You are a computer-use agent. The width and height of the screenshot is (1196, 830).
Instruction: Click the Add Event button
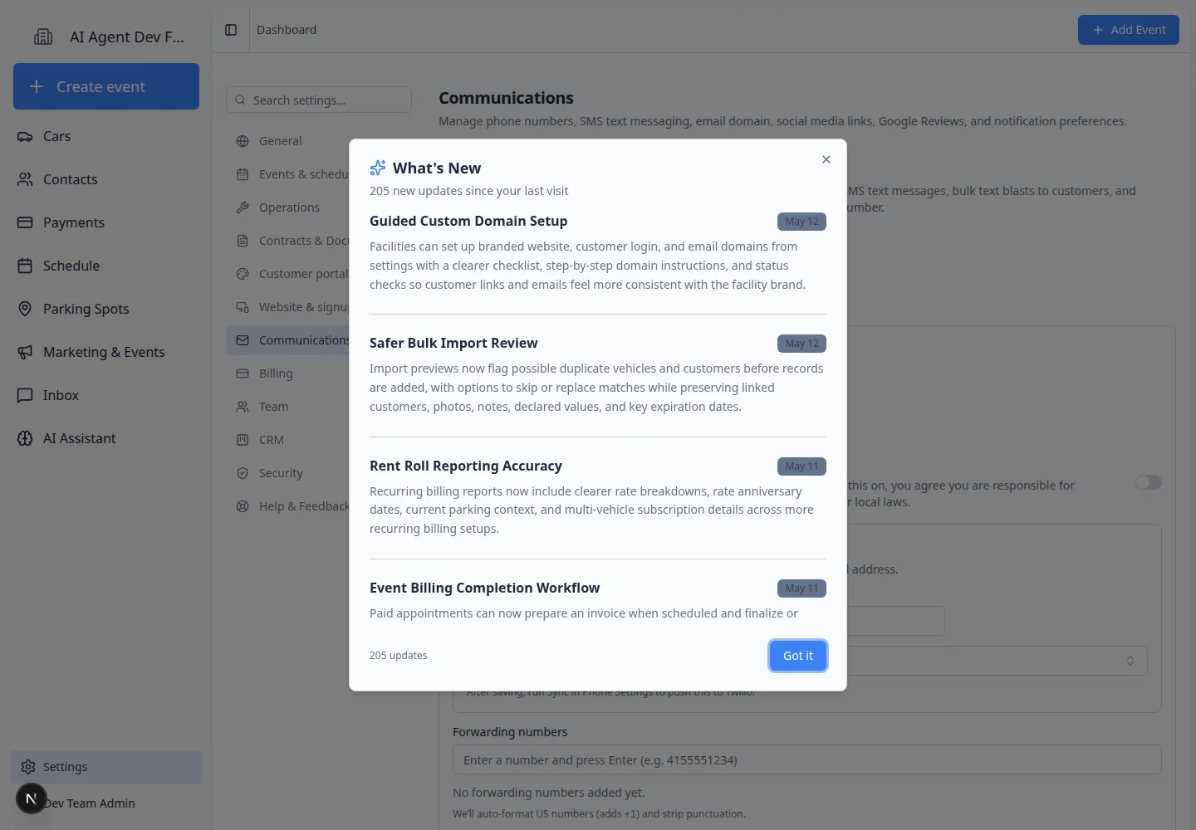pos(1128,30)
